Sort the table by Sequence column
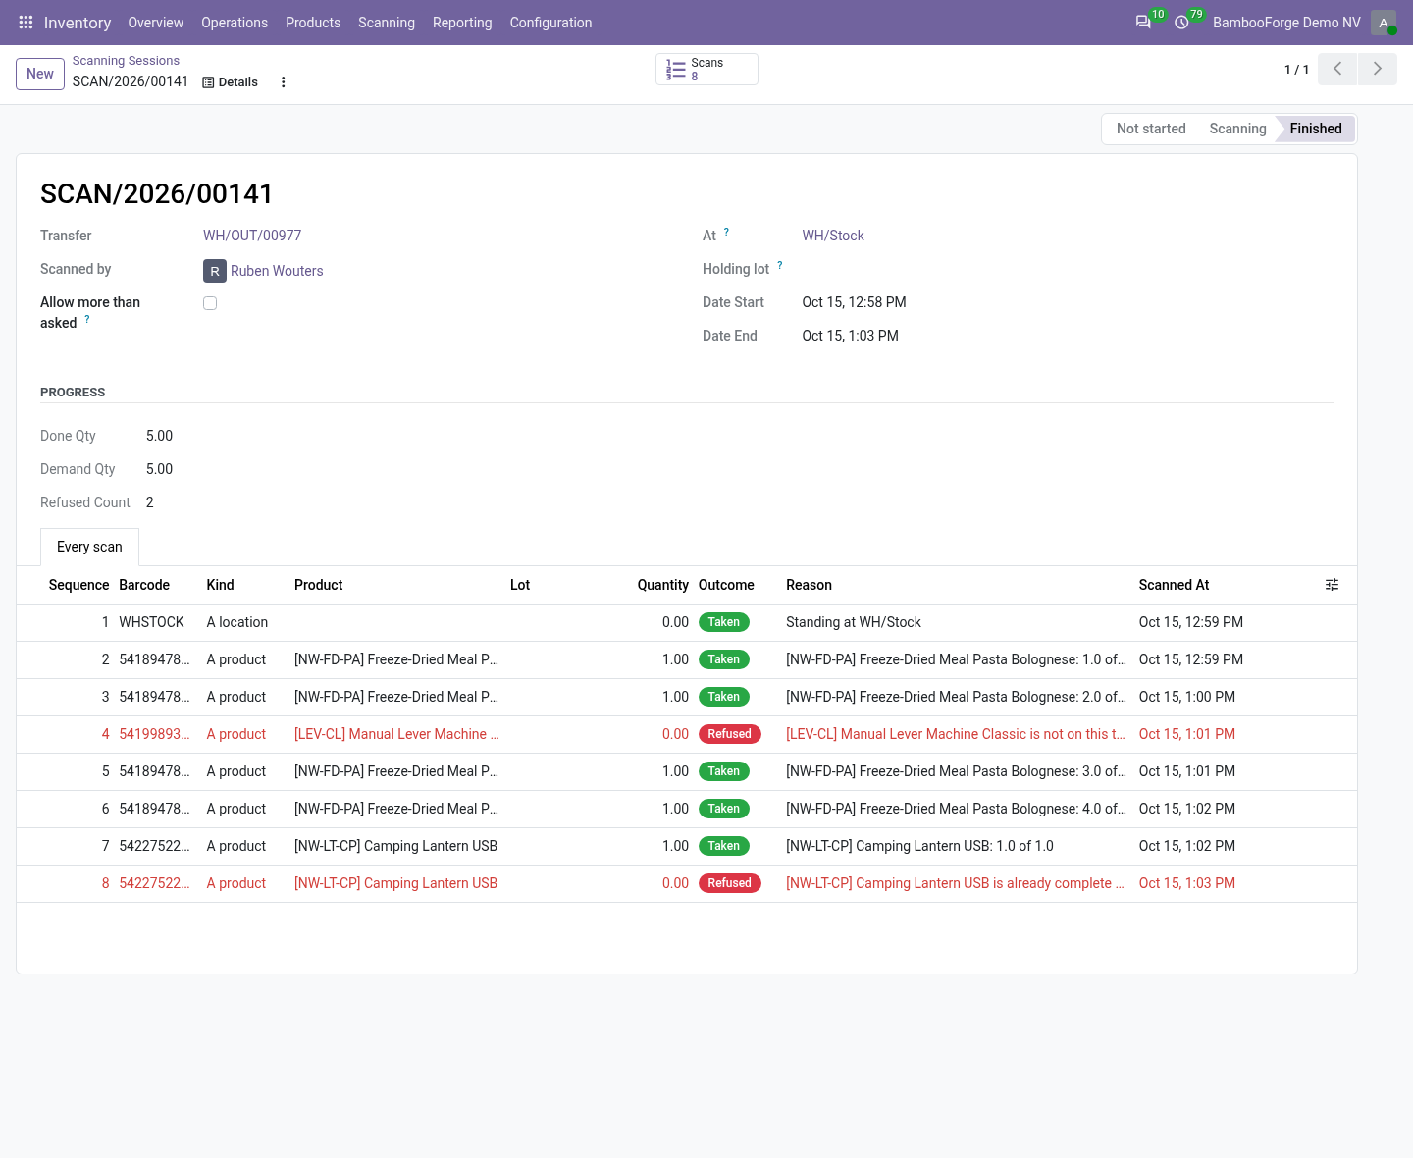 tap(78, 585)
